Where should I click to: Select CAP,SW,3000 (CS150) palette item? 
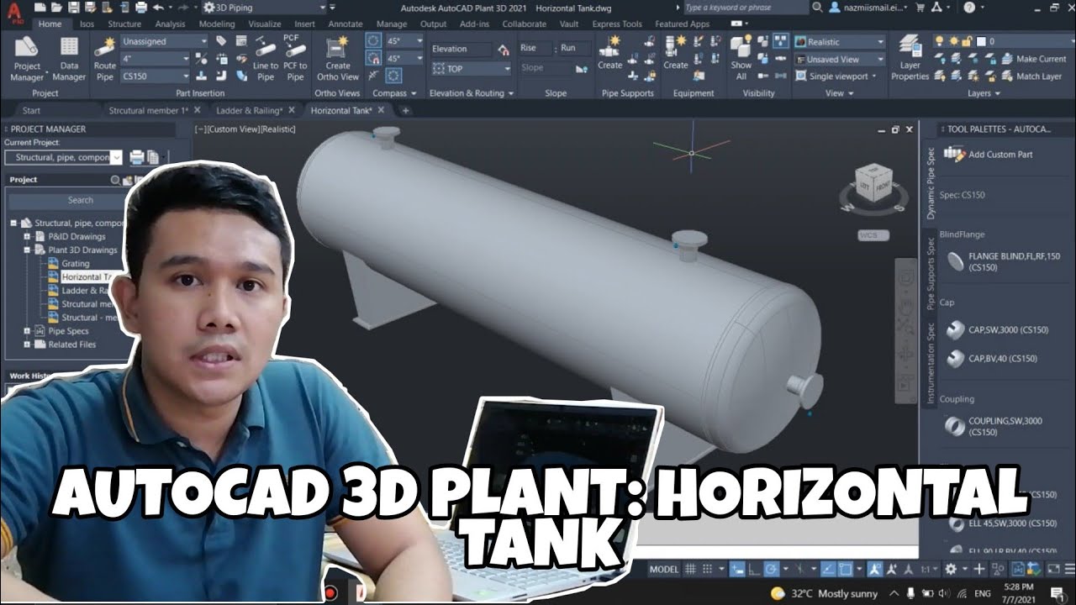click(x=996, y=330)
